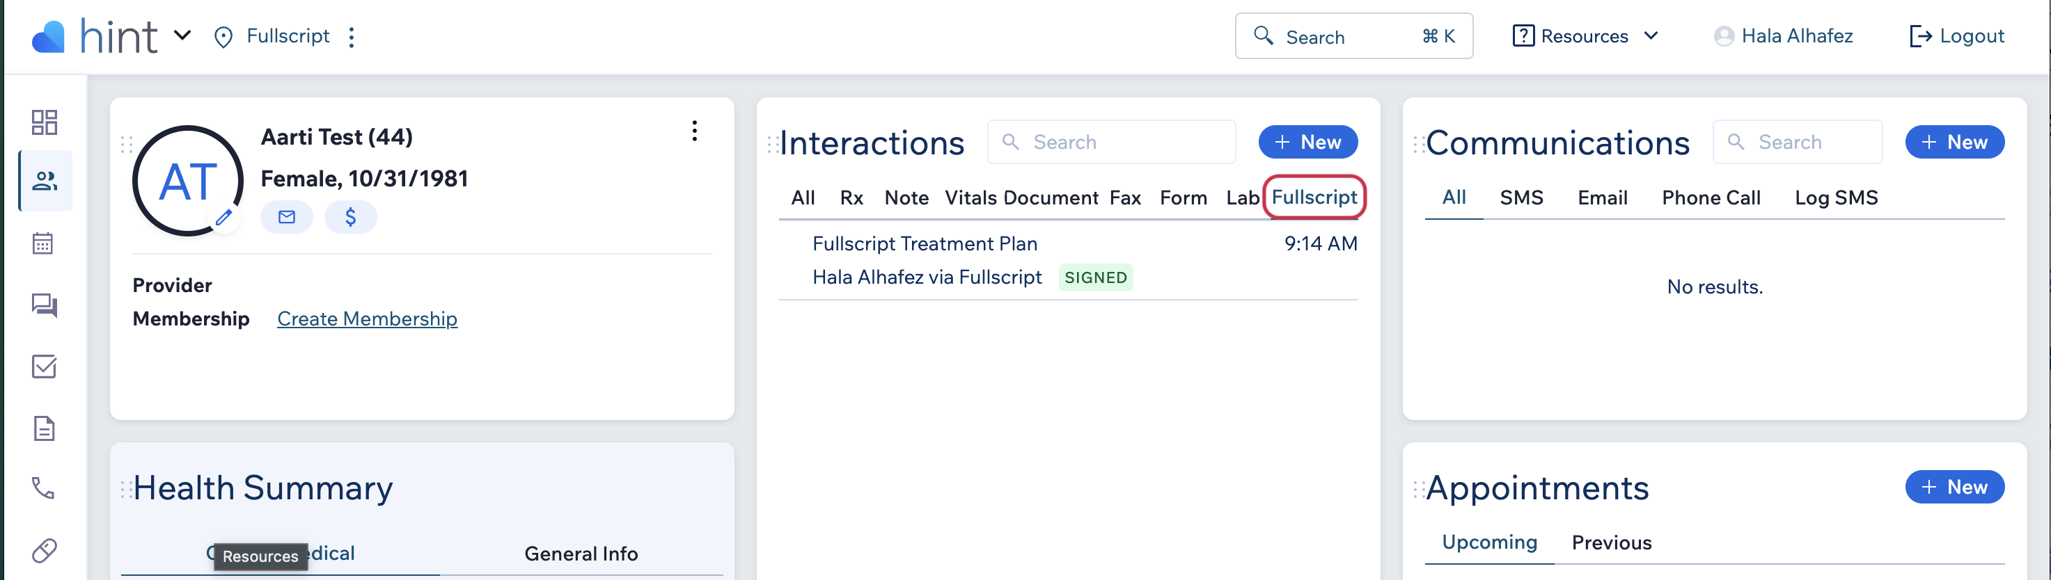
Task: Switch to Fullscript interactions tab
Action: 1314,198
